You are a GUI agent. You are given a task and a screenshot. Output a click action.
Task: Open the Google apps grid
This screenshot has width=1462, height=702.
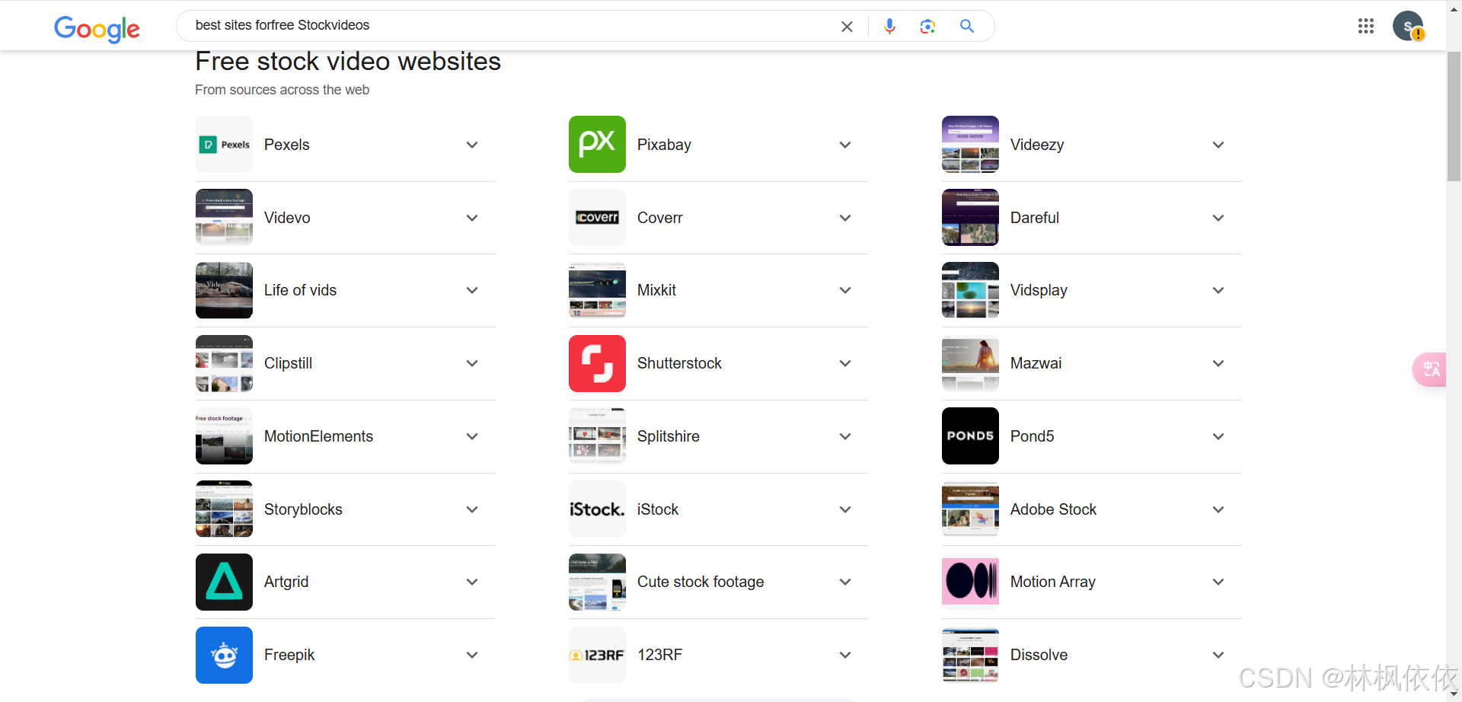1366,26
